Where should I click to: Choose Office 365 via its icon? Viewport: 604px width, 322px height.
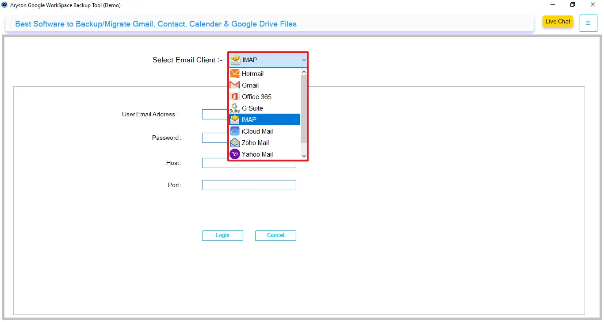(234, 96)
